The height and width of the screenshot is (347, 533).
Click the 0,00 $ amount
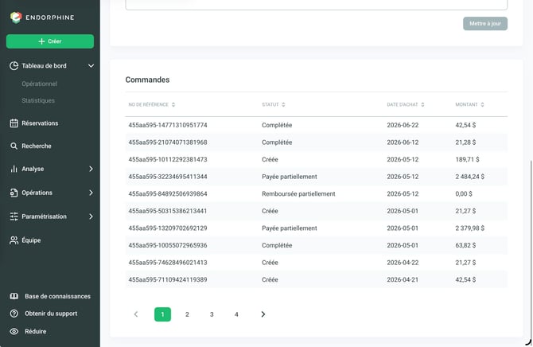point(464,194)
